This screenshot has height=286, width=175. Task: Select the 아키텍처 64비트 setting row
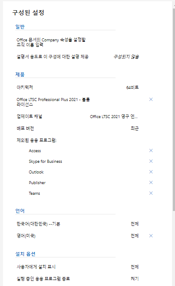tap(78, 87)
